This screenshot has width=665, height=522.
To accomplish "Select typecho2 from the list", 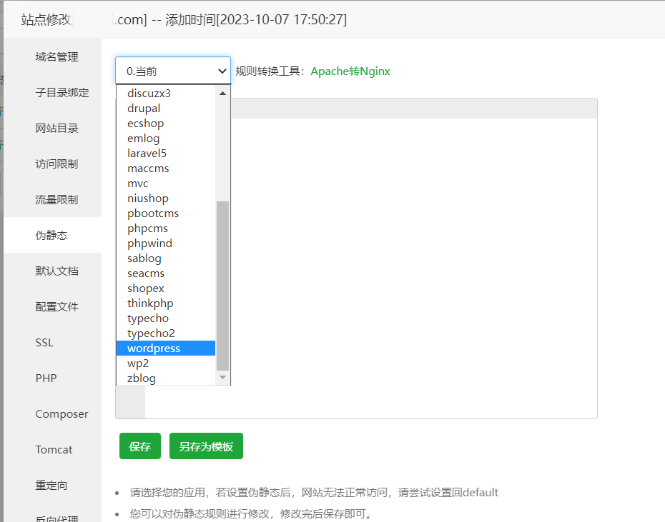I will pyautogui.click(x=151, y=333).
